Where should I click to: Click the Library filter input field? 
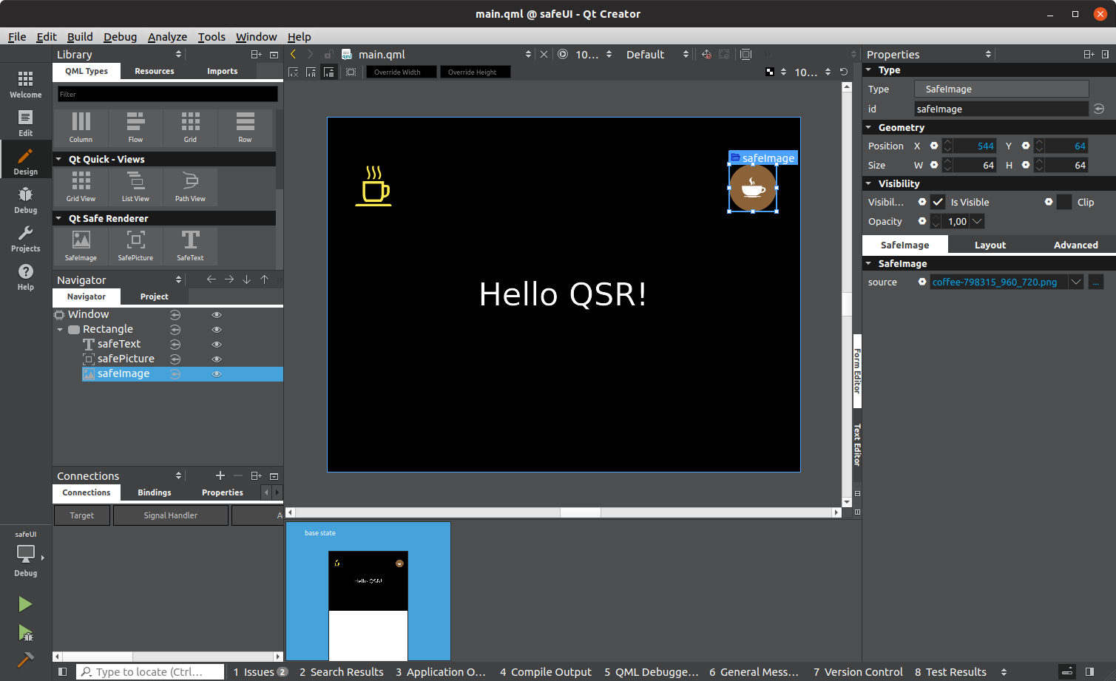point(168,95)
